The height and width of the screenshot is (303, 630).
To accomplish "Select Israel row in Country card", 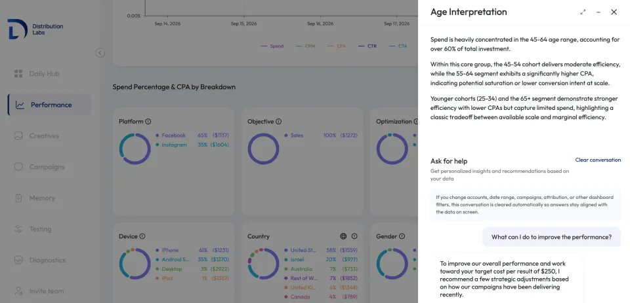I will [321, 260].
